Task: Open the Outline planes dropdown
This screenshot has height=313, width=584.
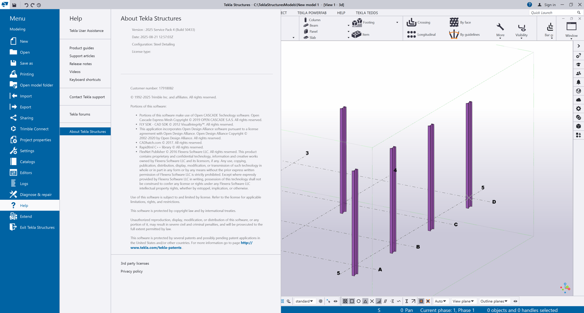Action: click(494, 301)
